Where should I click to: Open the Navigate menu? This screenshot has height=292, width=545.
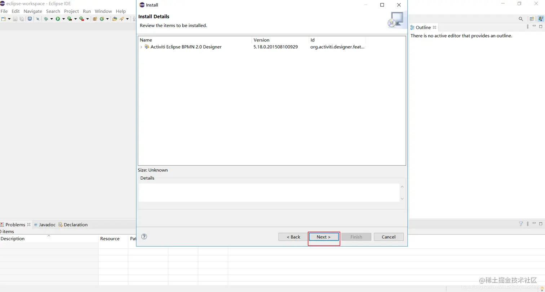point(33,11)
